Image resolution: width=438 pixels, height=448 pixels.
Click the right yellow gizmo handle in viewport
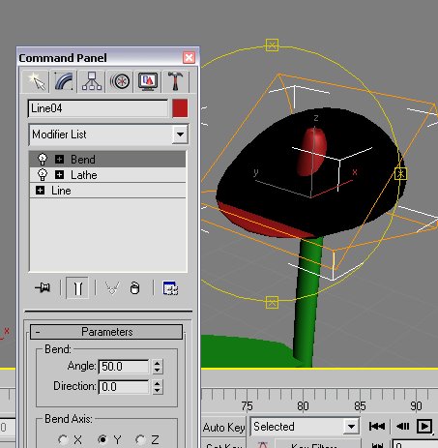pos(400,174)
